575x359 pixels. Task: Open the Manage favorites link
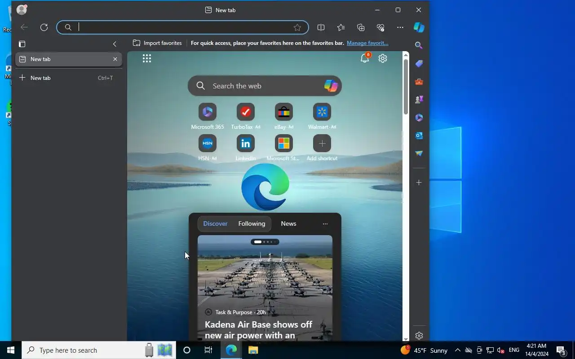[x=367, y=43]
